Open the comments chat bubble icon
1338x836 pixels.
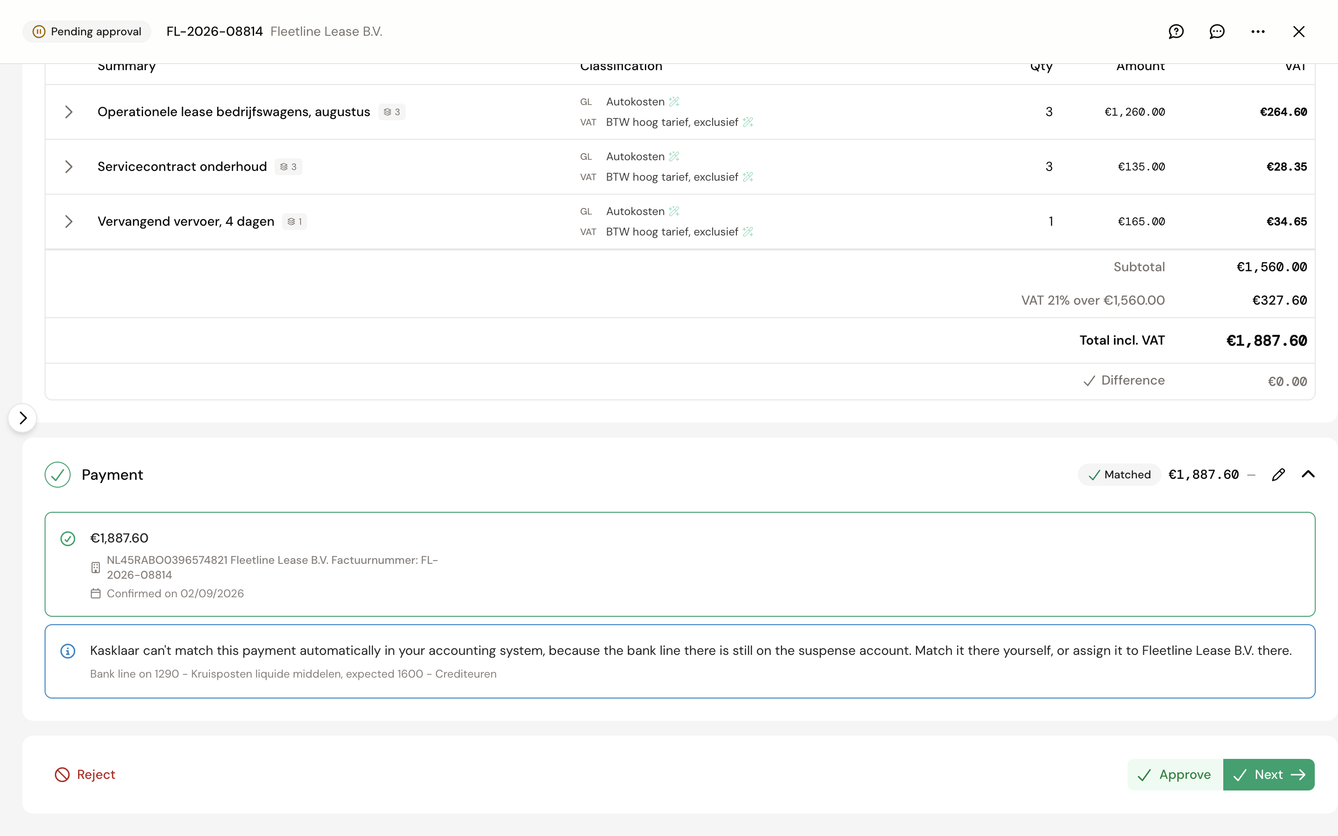pyautogui.click(x=1217, y=32)
